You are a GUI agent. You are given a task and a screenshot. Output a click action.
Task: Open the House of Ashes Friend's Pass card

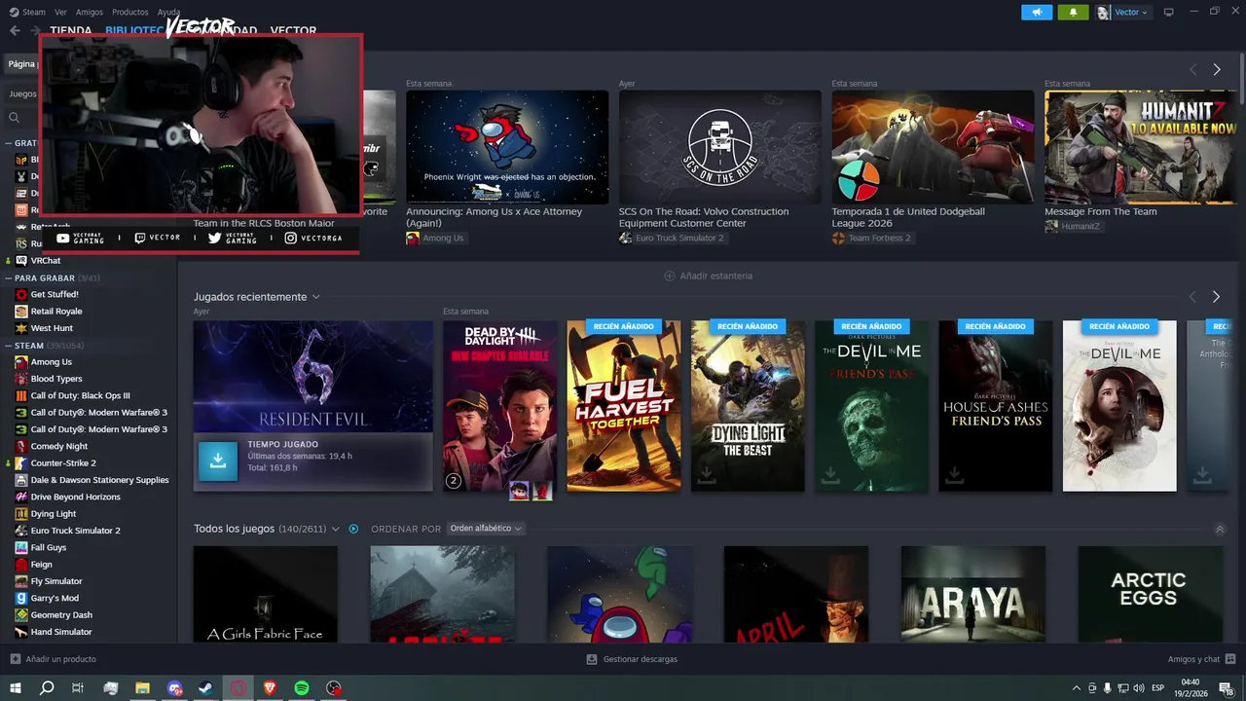995,406
